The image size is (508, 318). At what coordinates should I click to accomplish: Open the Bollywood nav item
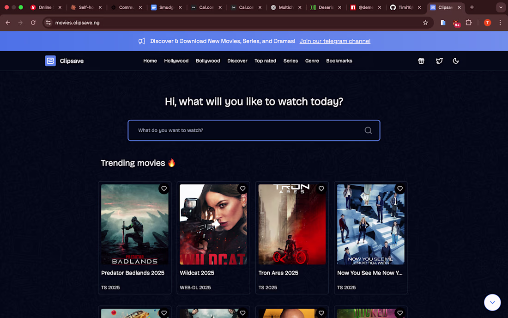coord(208,61)
